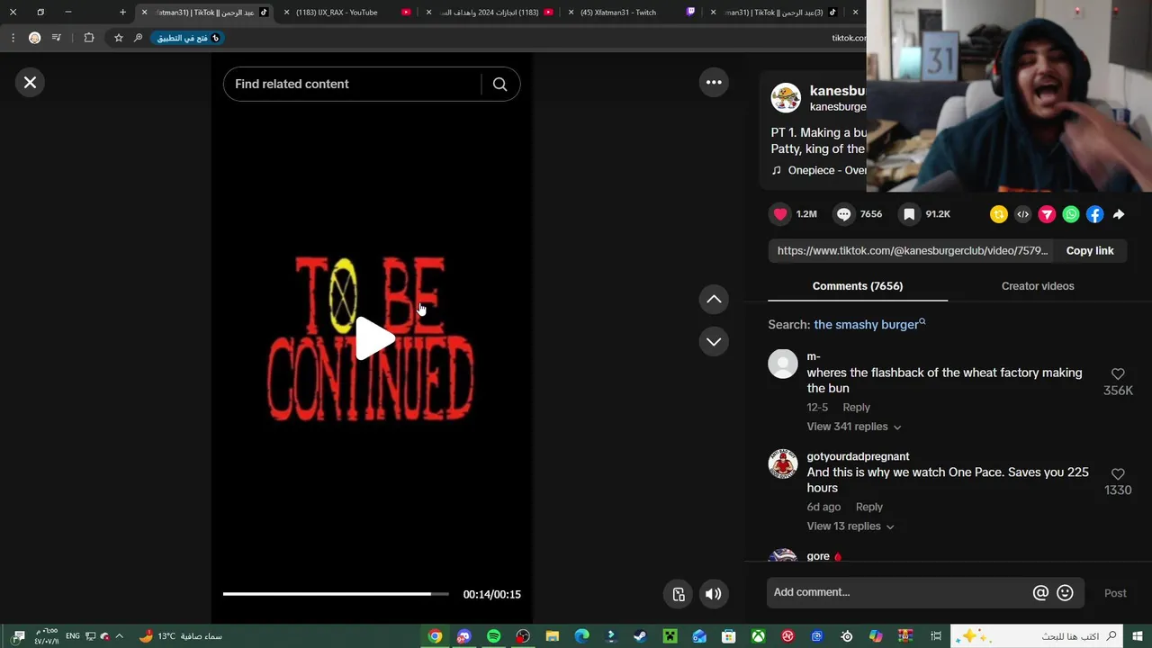The image size is (1152, 648).
Task: Toggle the auto-scroll icon beside volume
Action: [679, 594]
